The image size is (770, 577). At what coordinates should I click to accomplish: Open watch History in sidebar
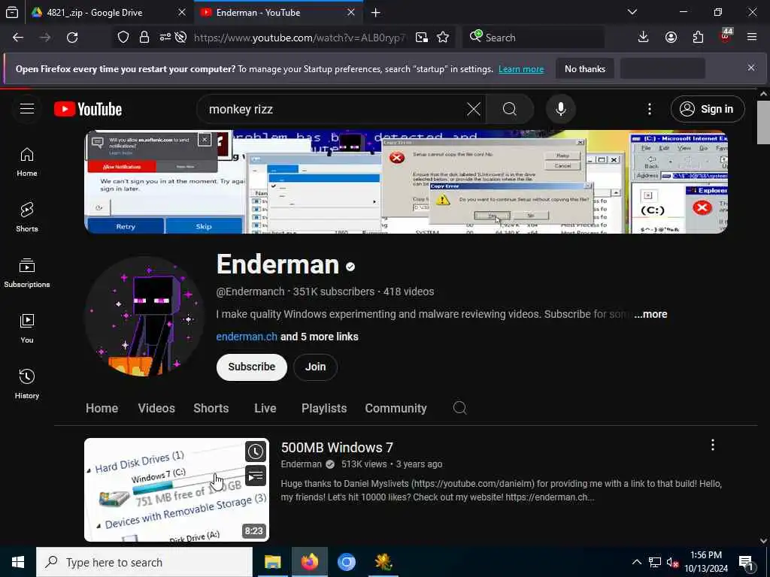(x=27, y=384)
